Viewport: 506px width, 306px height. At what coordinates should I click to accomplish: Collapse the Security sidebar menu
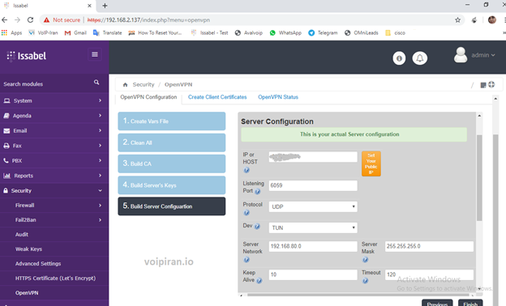[54, 190]
